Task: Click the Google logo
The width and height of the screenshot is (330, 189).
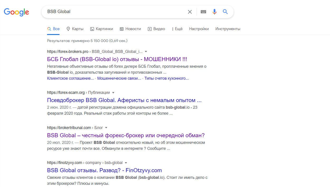Action: 16,12
